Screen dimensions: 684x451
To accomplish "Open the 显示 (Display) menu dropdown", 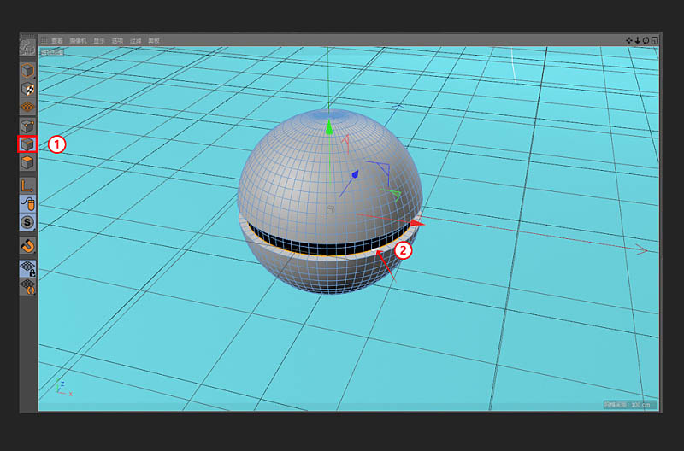I will click(99, 40).
